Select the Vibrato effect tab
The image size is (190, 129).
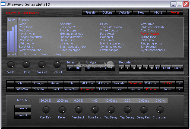(39, 89)
